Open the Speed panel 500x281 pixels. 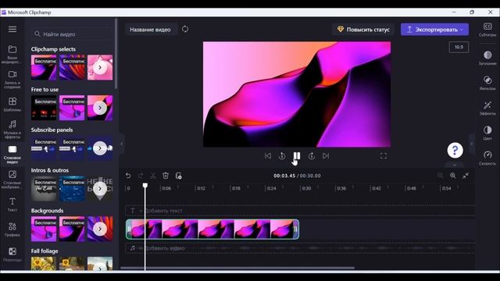487,158
